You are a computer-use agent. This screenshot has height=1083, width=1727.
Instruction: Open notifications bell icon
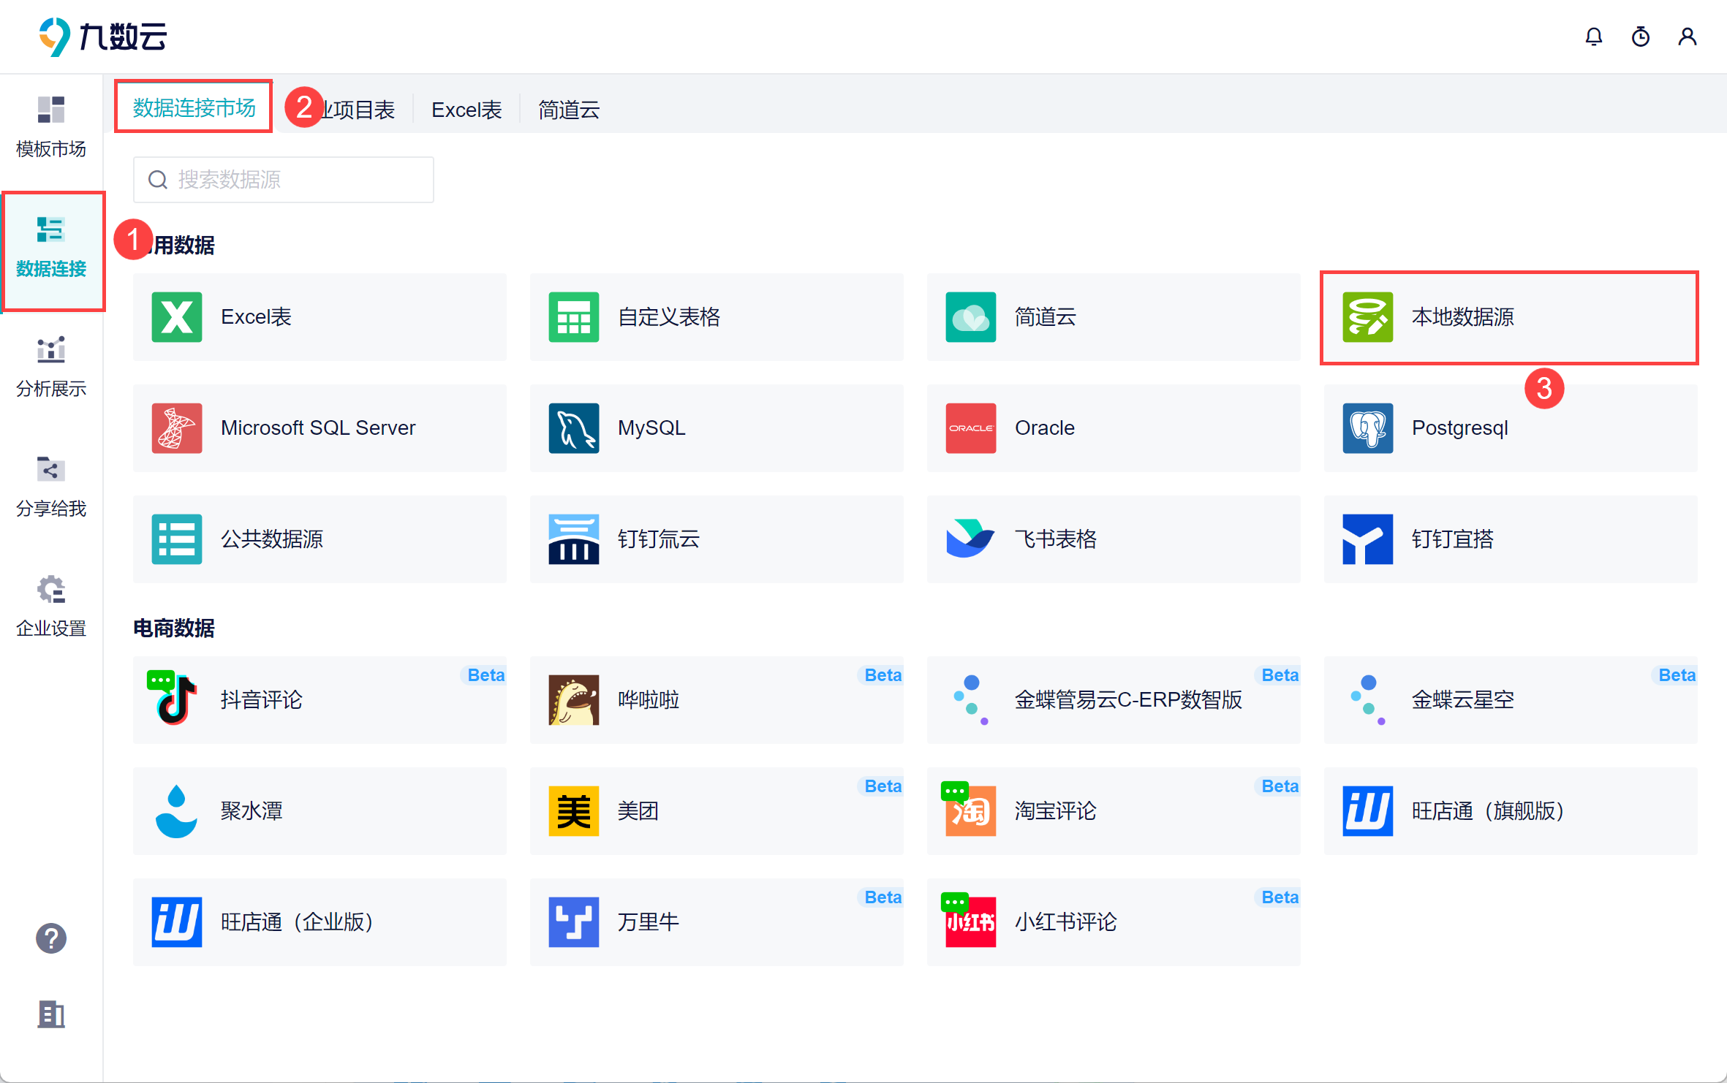coord(1593,37)
